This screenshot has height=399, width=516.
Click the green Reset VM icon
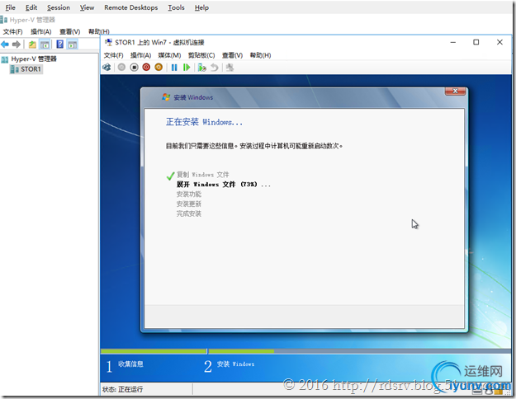coord(187,68)
